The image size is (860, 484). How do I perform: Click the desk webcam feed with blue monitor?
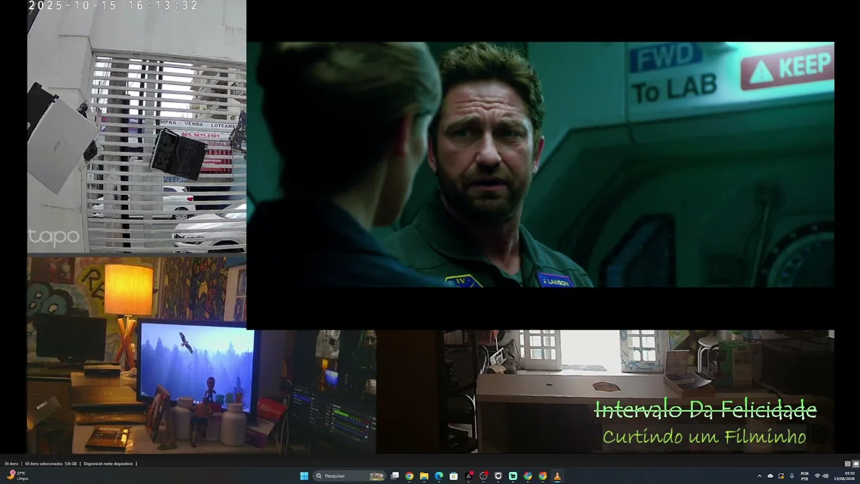tap(202, 355)
